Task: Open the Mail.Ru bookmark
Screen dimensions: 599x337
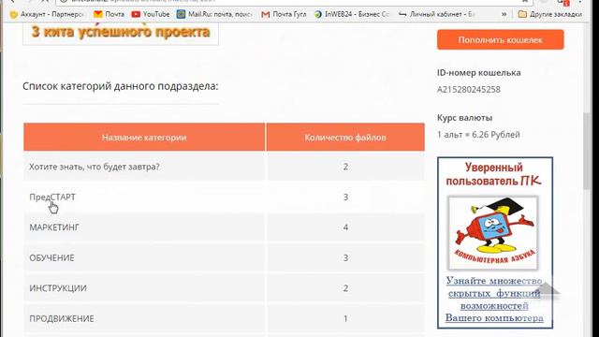Action: [214, 14]
